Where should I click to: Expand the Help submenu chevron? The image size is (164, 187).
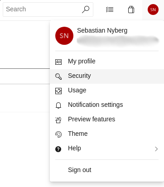pos(156,149)
